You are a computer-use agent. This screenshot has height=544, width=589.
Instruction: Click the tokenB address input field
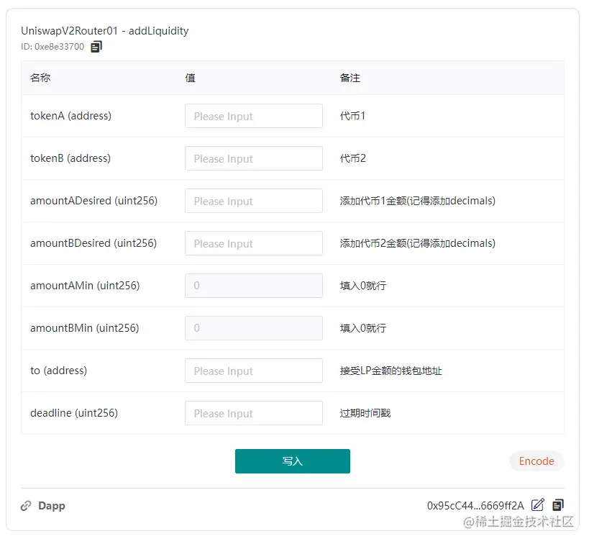tap(253, 158)
